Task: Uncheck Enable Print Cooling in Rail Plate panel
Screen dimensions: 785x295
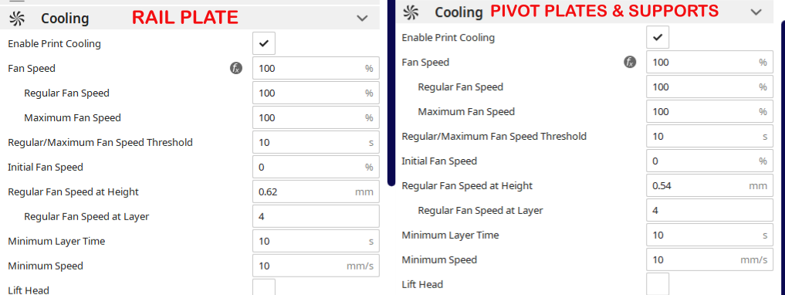Action: point(264,43)
